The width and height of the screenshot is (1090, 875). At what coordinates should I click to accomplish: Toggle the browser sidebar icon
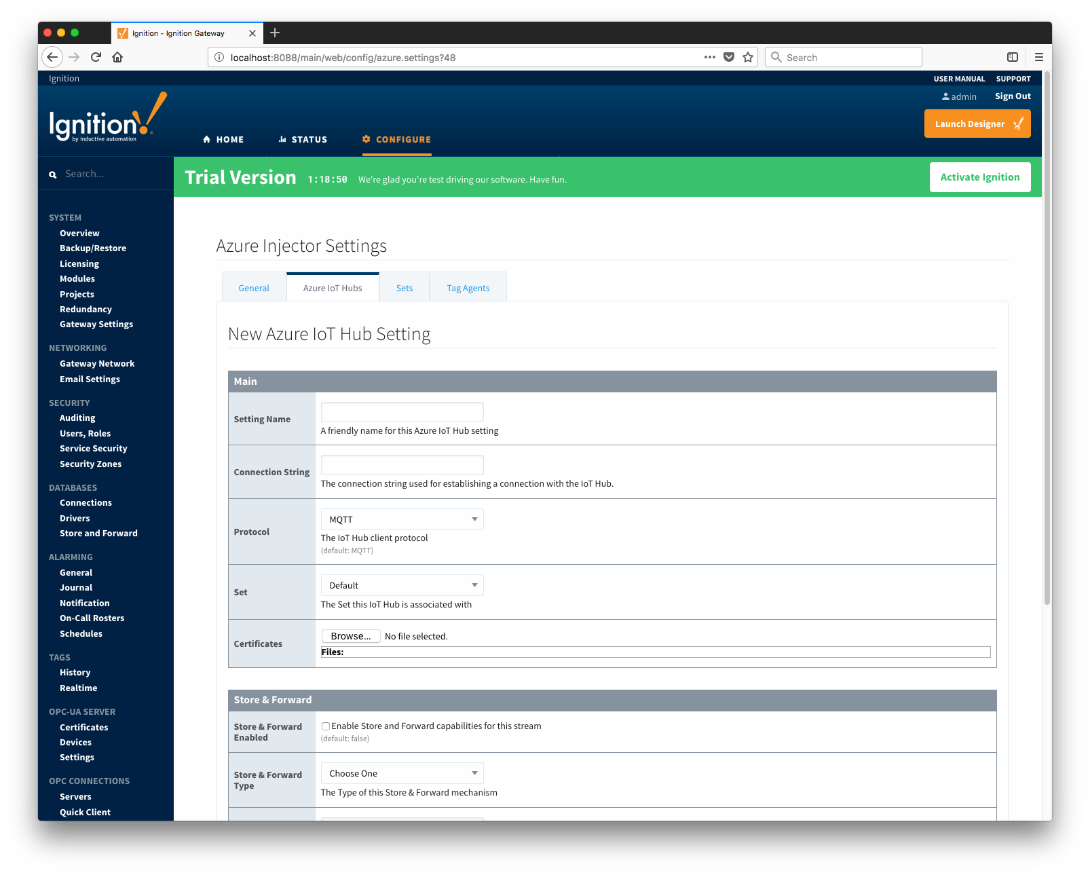[1012, 57]
